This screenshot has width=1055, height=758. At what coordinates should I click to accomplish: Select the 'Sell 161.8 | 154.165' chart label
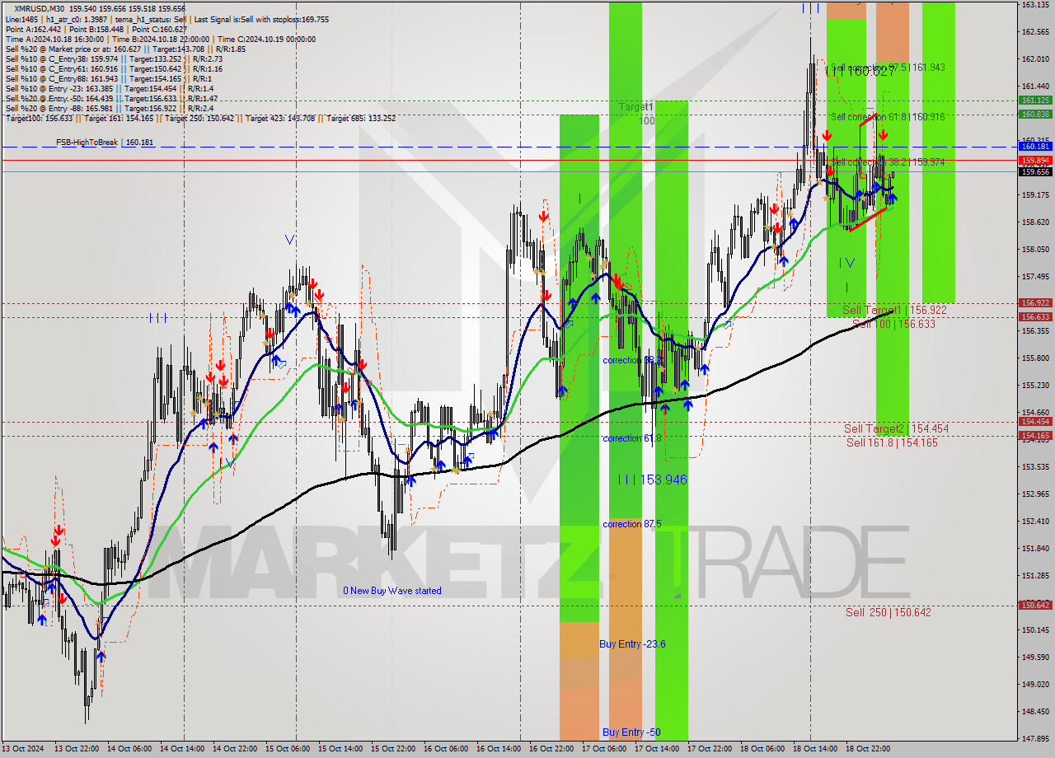pos(892,442)
